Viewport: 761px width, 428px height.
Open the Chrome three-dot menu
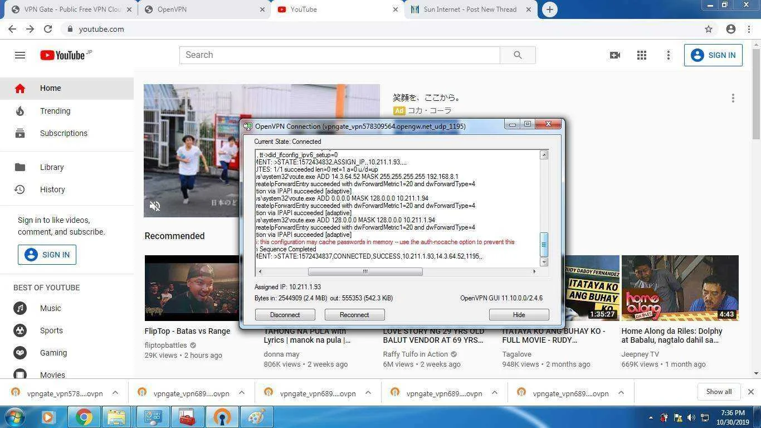tap(750, 29)
